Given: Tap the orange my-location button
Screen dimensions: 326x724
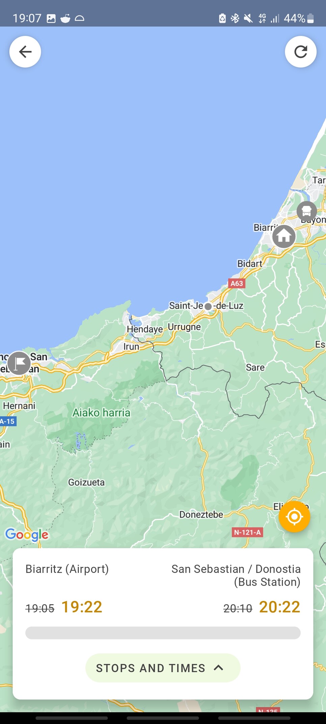Looking at the screenshot, I should (x=294, y=517).
